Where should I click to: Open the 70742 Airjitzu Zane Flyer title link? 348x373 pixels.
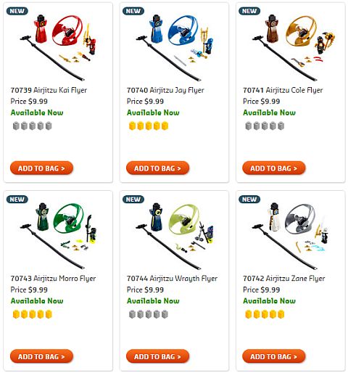(284, 279)
